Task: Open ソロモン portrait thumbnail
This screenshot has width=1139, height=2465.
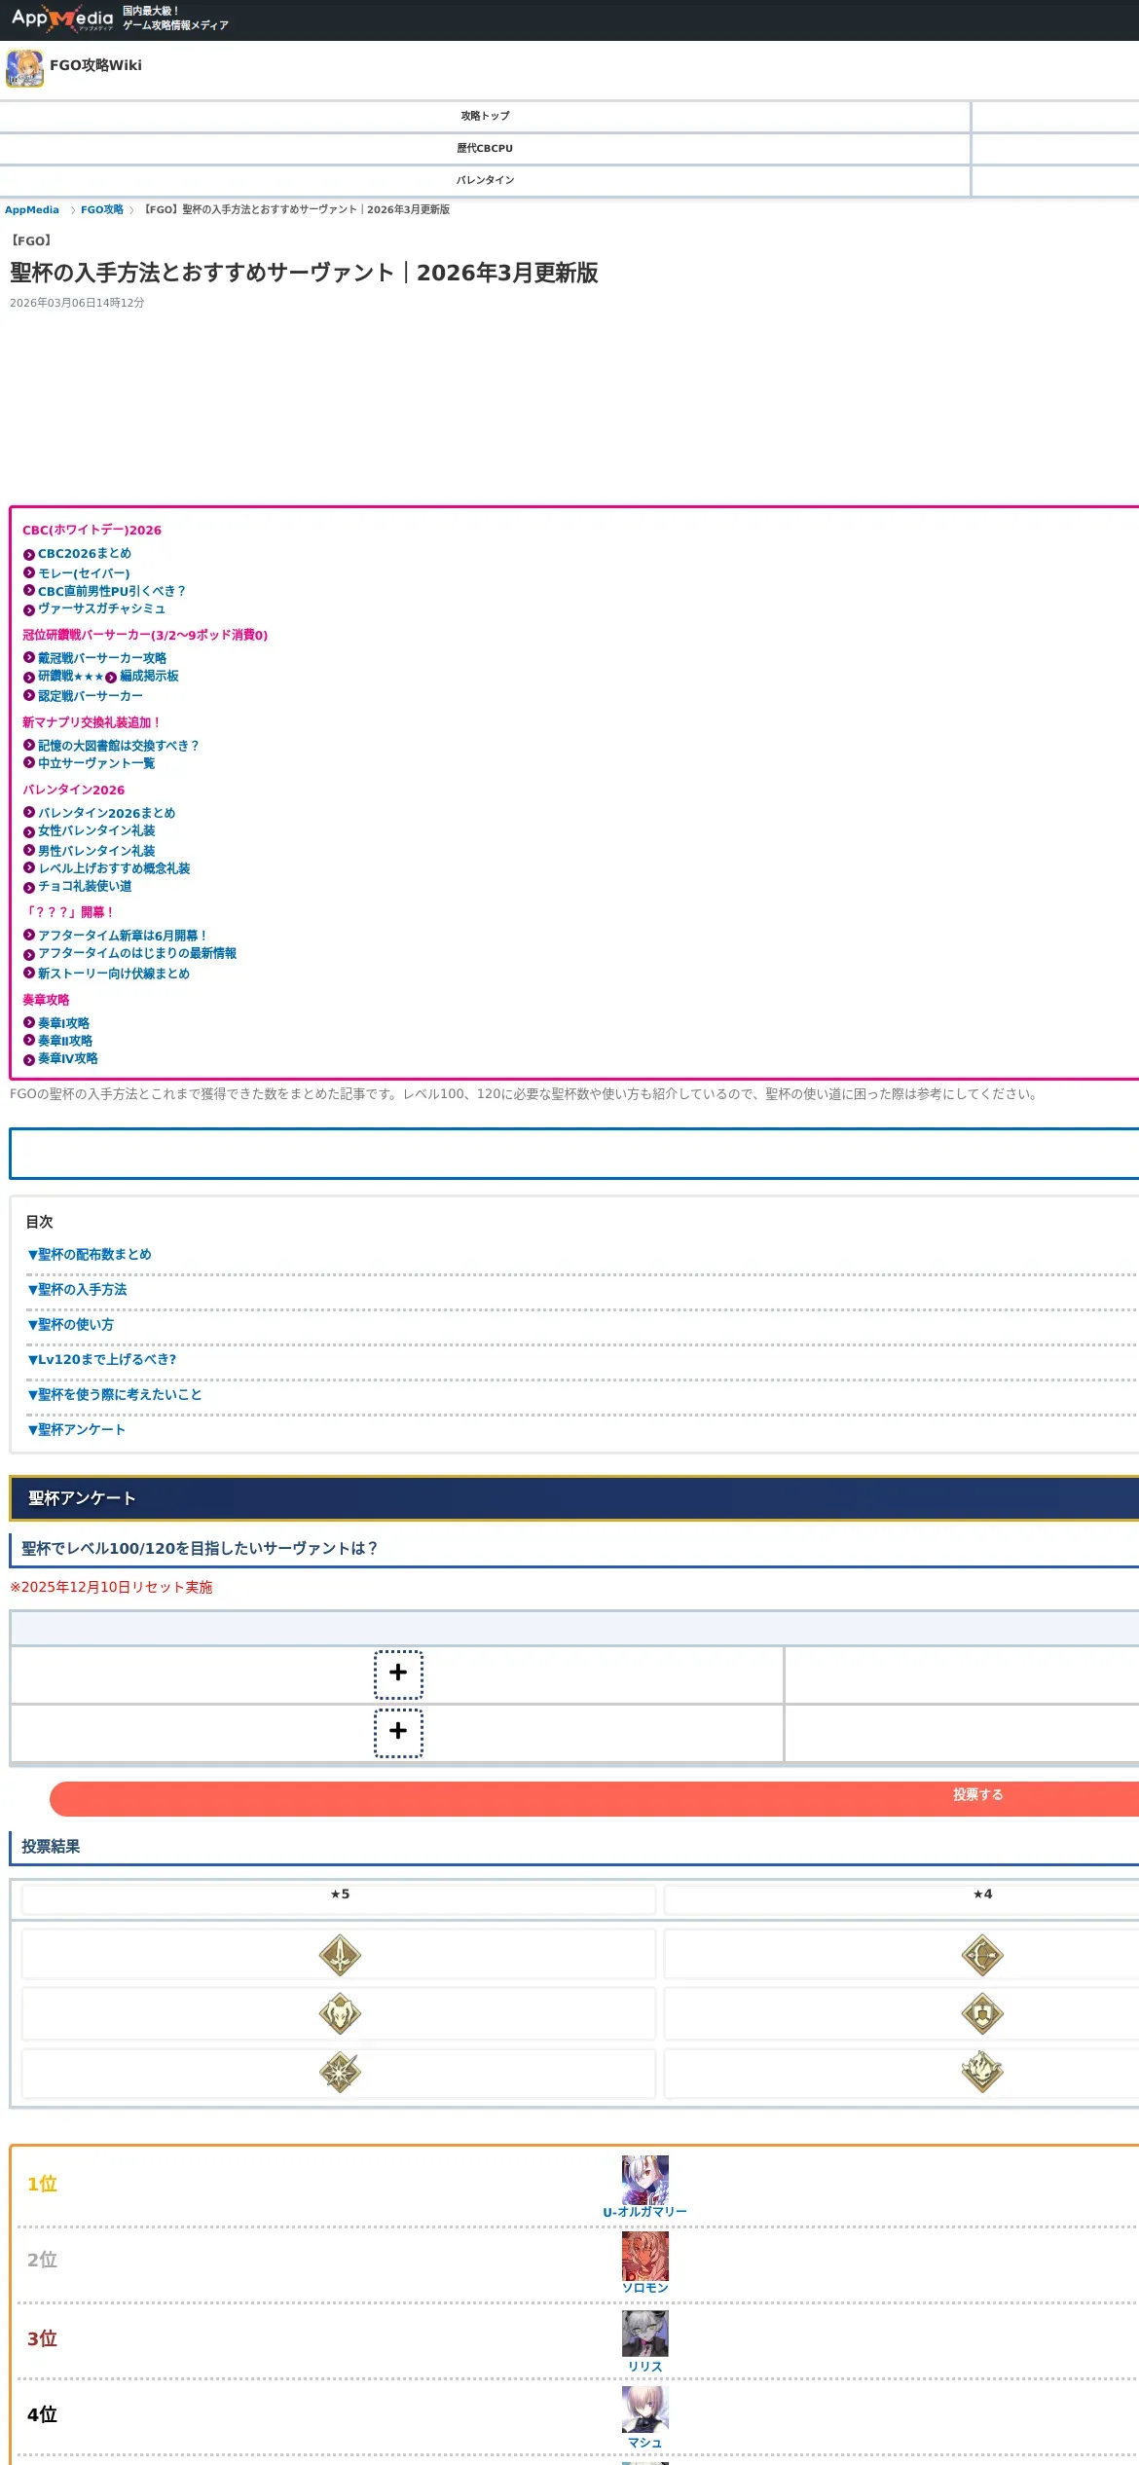Action: point(645,2256)
